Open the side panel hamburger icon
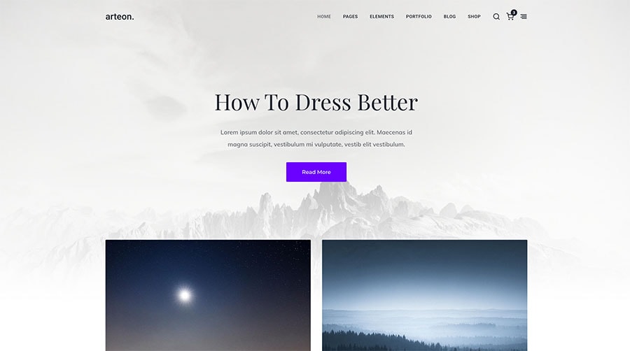The image size is (630, 351). coord(524,17)
